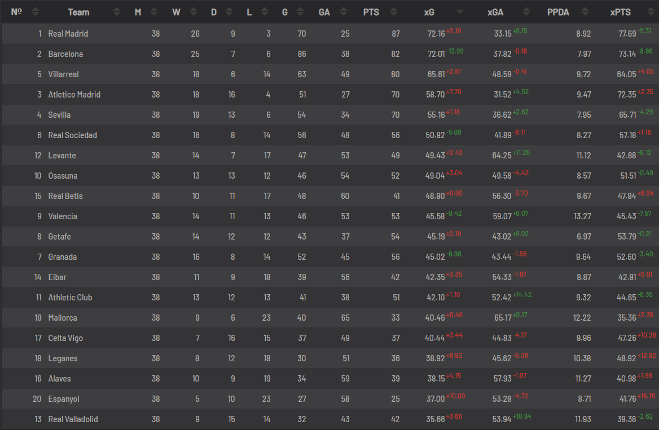Click the sort arrows beside the D header
The width and height of the screenshot is (659, 430).
pyautogui.click(x=230, y=12)
